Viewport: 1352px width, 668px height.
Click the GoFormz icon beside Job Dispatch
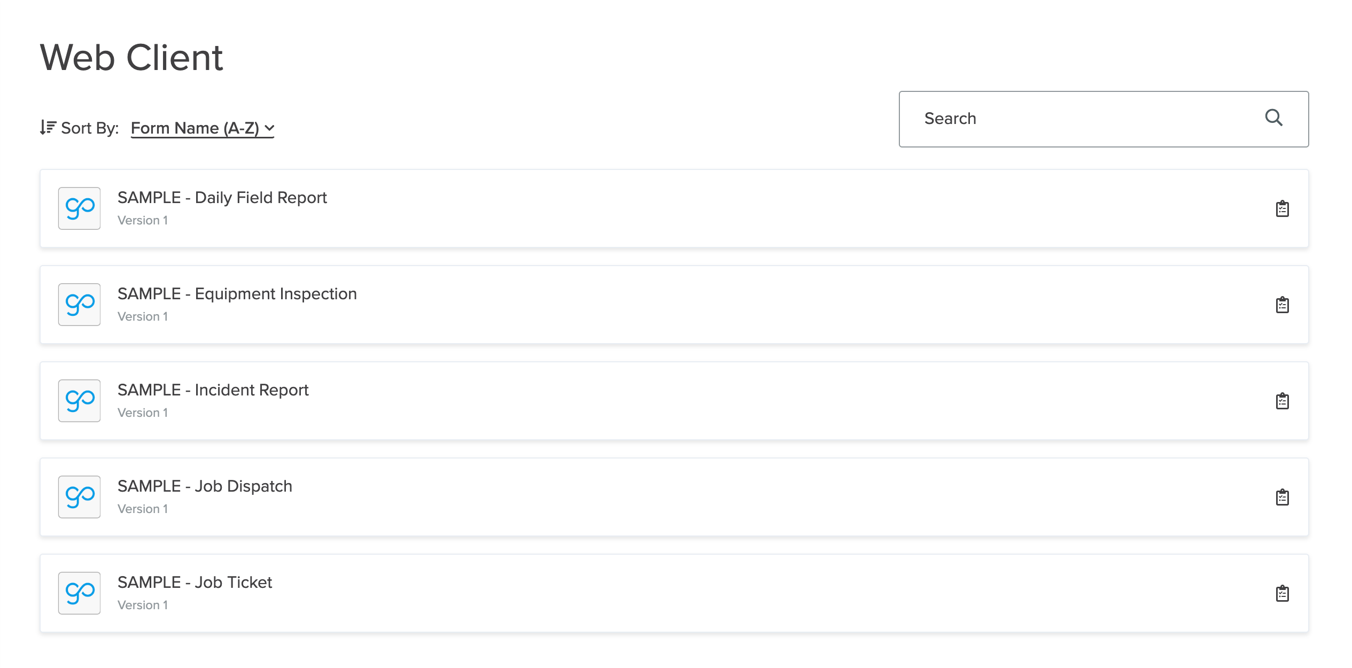pyautogui.click(x=79, y=497)
